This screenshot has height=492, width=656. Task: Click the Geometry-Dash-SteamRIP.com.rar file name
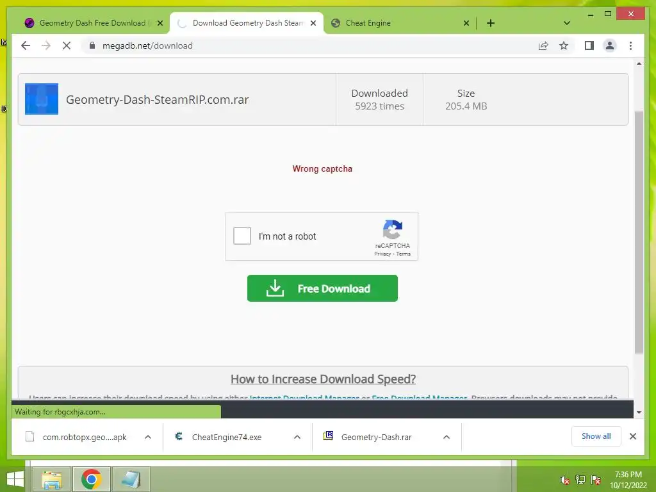pos(158,99)
